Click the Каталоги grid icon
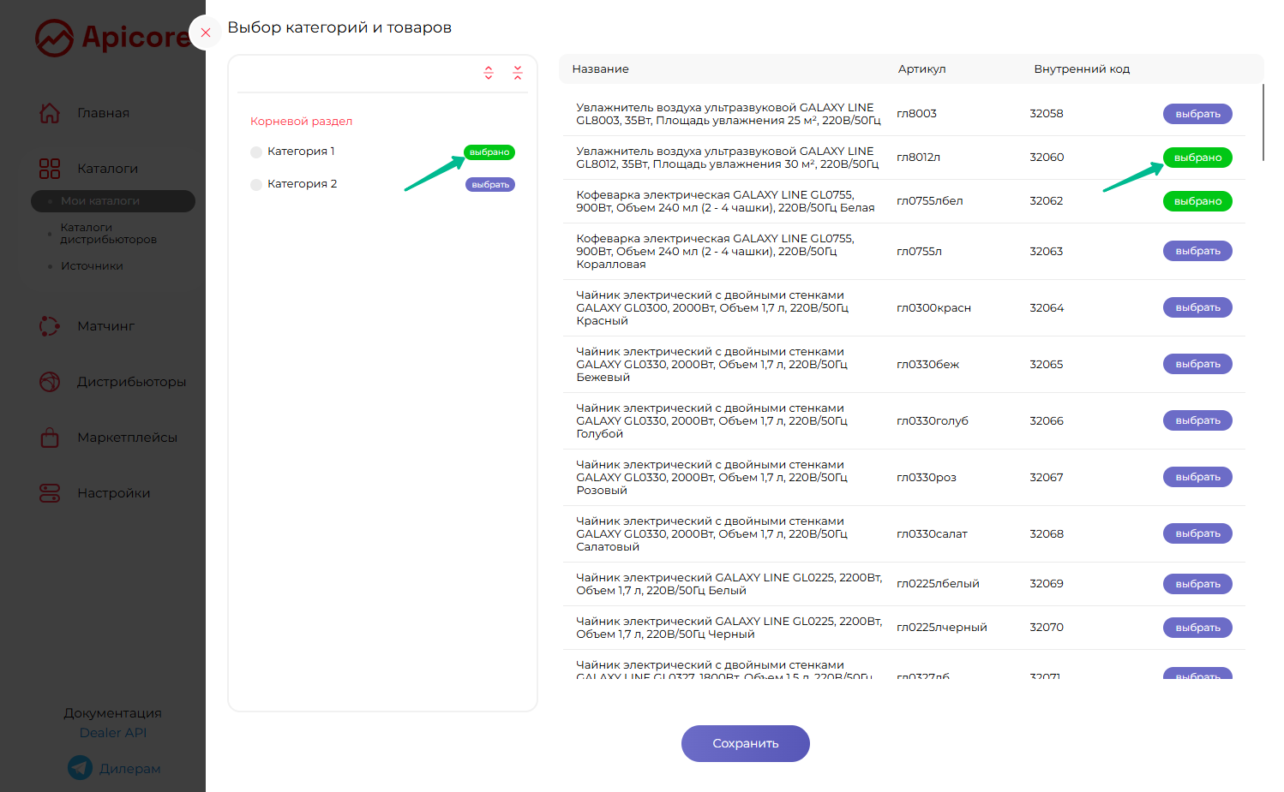 [50, 169]
